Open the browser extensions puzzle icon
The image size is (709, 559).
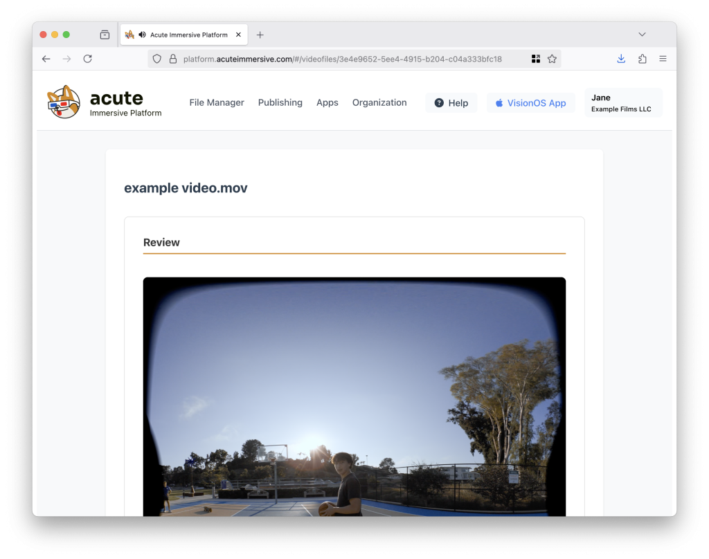click(642, 59)
